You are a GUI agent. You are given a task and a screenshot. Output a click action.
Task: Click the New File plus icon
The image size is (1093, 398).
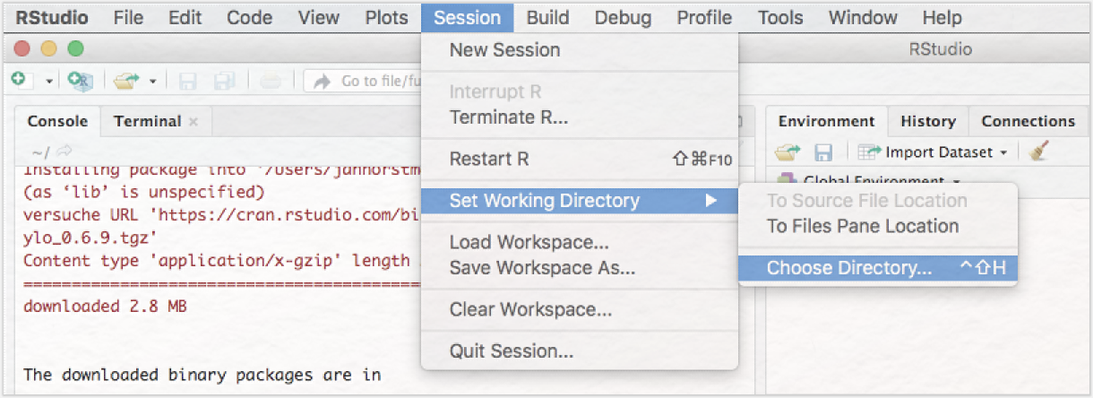click(19, 80)
